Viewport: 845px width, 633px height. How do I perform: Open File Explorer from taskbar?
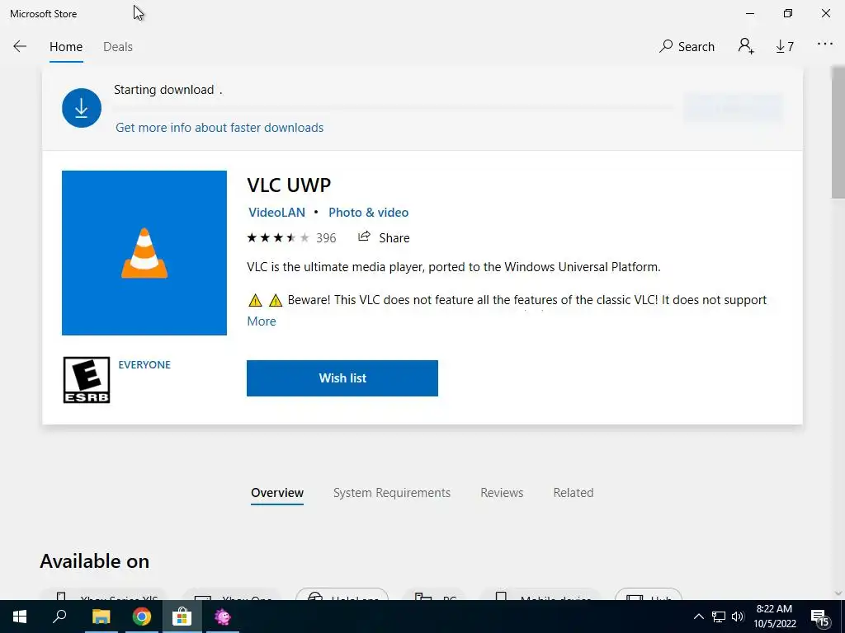click(x=101, y=617)
